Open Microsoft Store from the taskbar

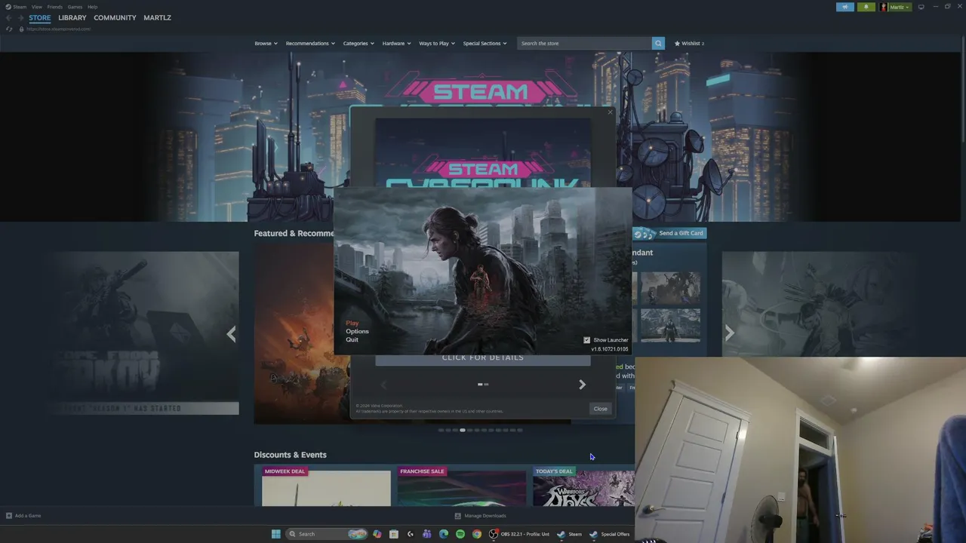[x=394, y=534]
